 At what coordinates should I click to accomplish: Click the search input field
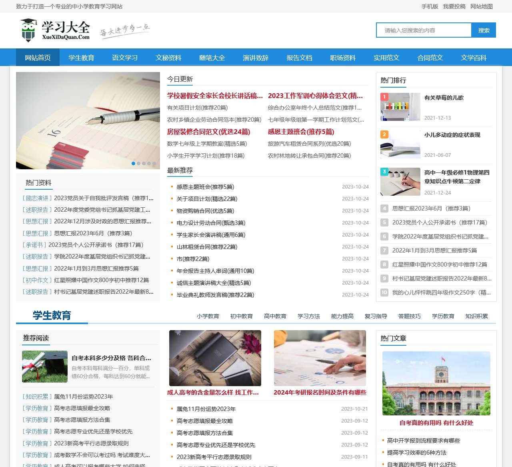tap(424, 30)
